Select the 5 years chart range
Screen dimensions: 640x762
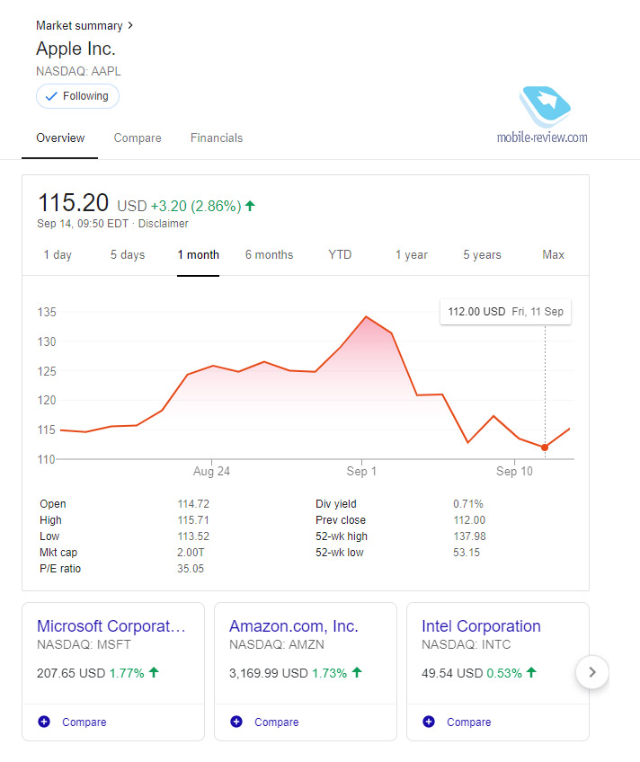tap(482, 254)
